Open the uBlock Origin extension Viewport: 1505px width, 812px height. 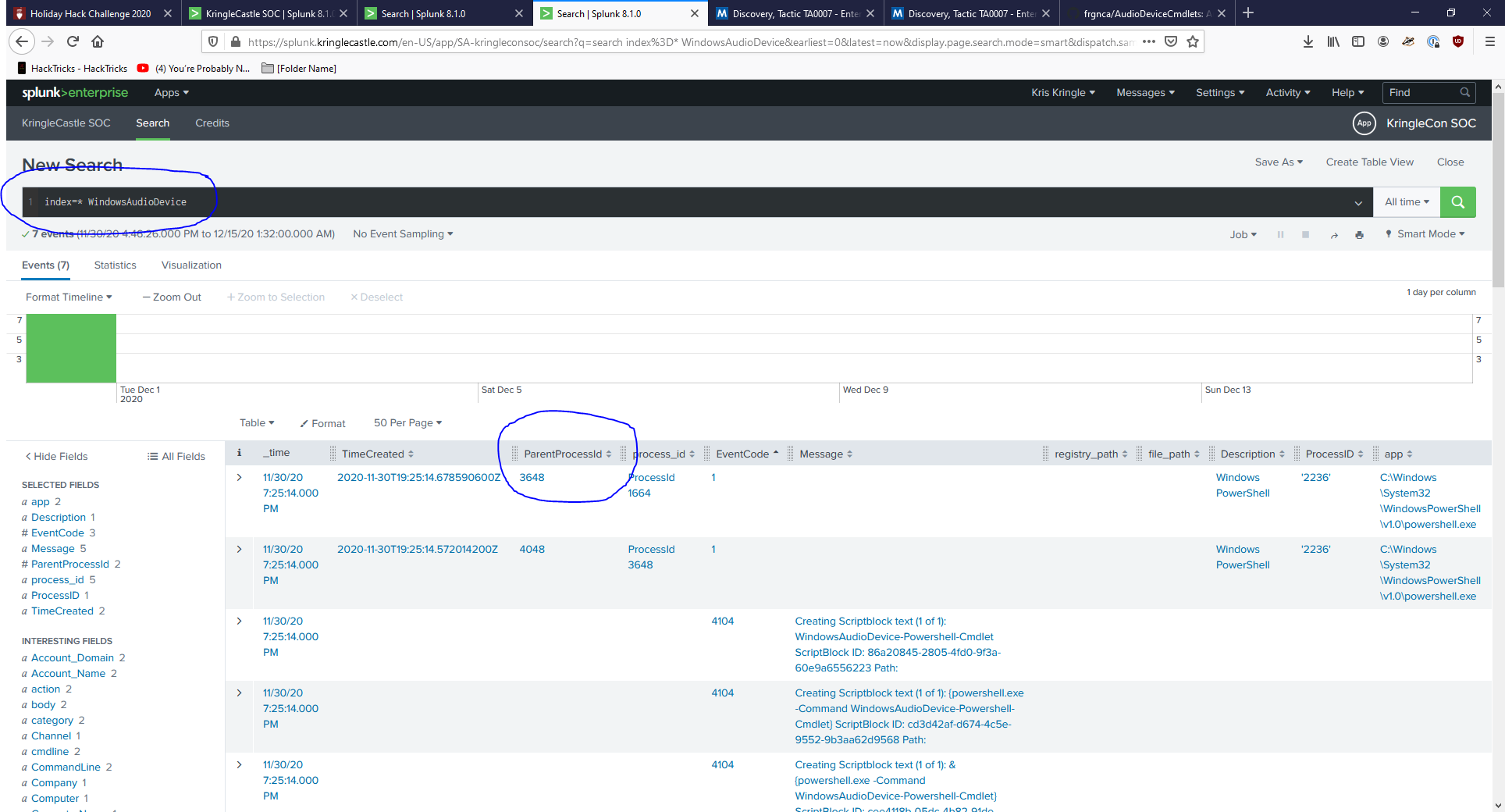[x=1457, y=42]
